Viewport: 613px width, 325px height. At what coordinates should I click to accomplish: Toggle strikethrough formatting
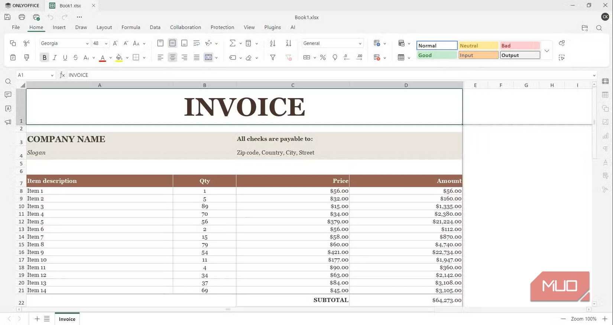coord(75,57)
